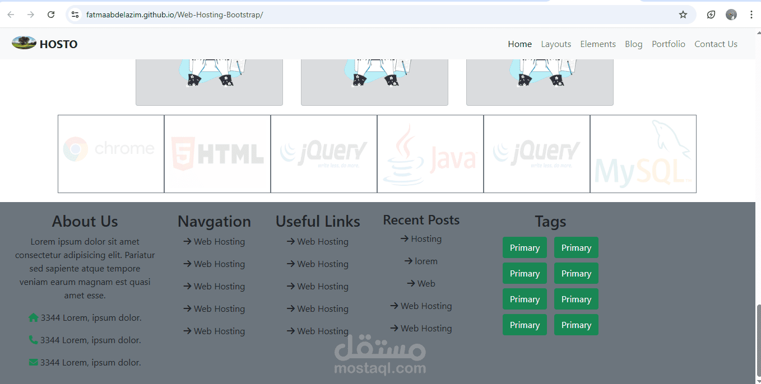761x384 pixels.
Task: Click the MySQL logo tile
Action: pos(643,154)
